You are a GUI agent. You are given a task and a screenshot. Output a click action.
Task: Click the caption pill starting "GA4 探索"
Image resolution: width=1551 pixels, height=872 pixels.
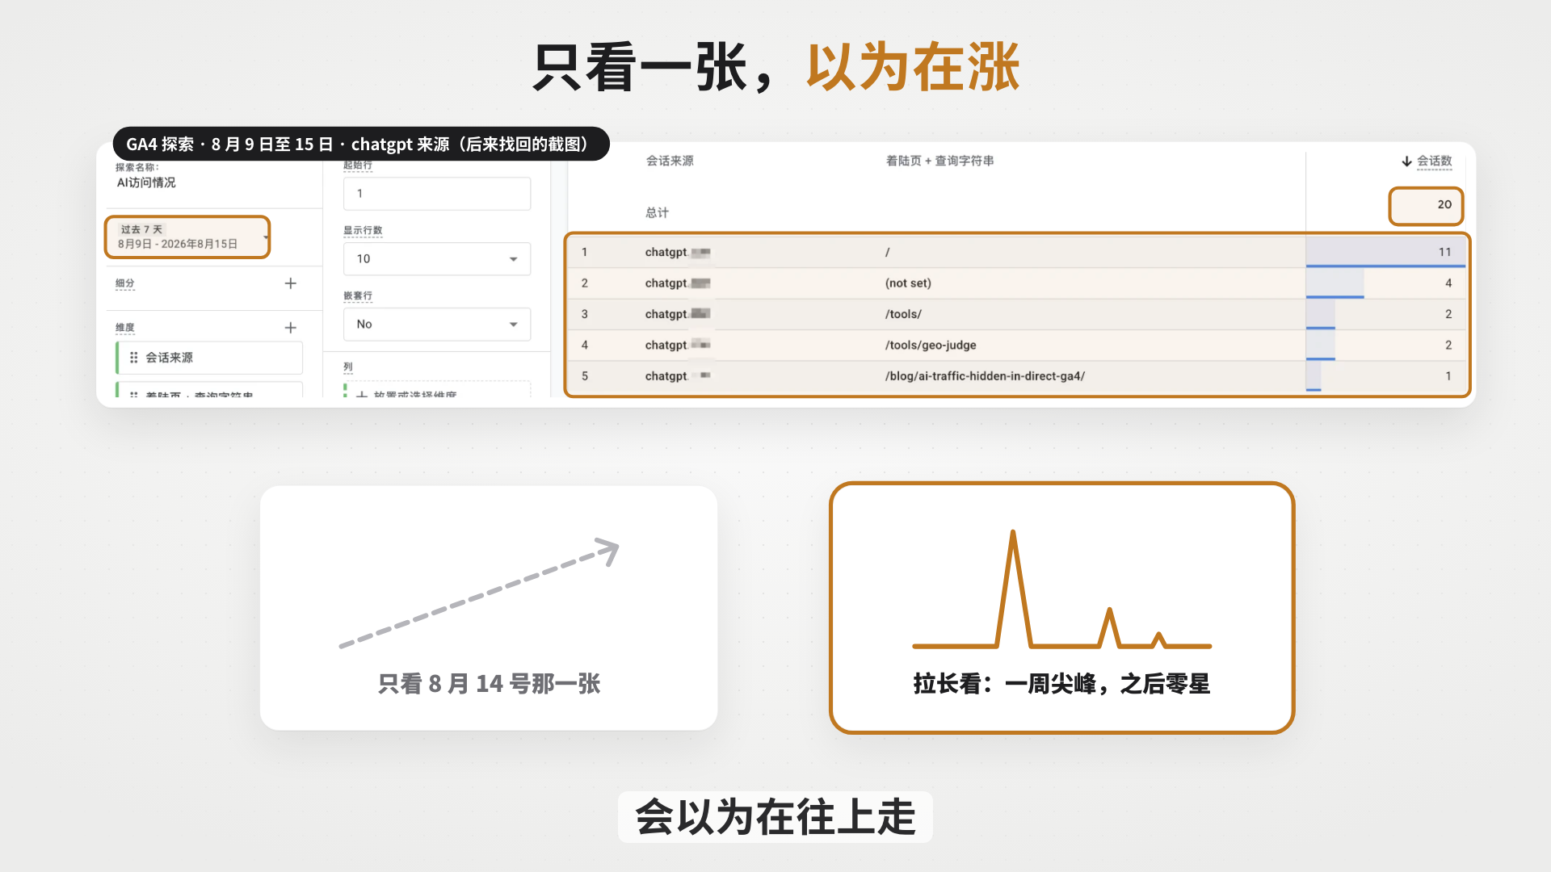[x=361, y=144]
